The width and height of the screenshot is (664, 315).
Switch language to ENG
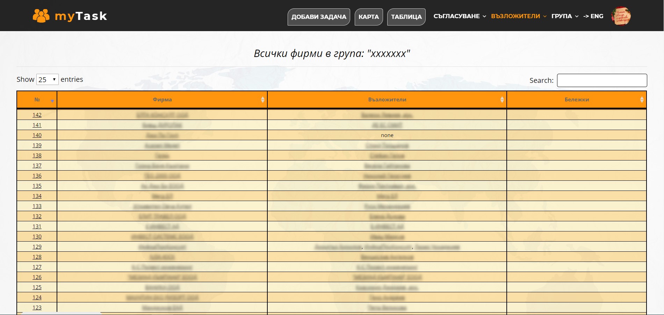coord(593,16)
